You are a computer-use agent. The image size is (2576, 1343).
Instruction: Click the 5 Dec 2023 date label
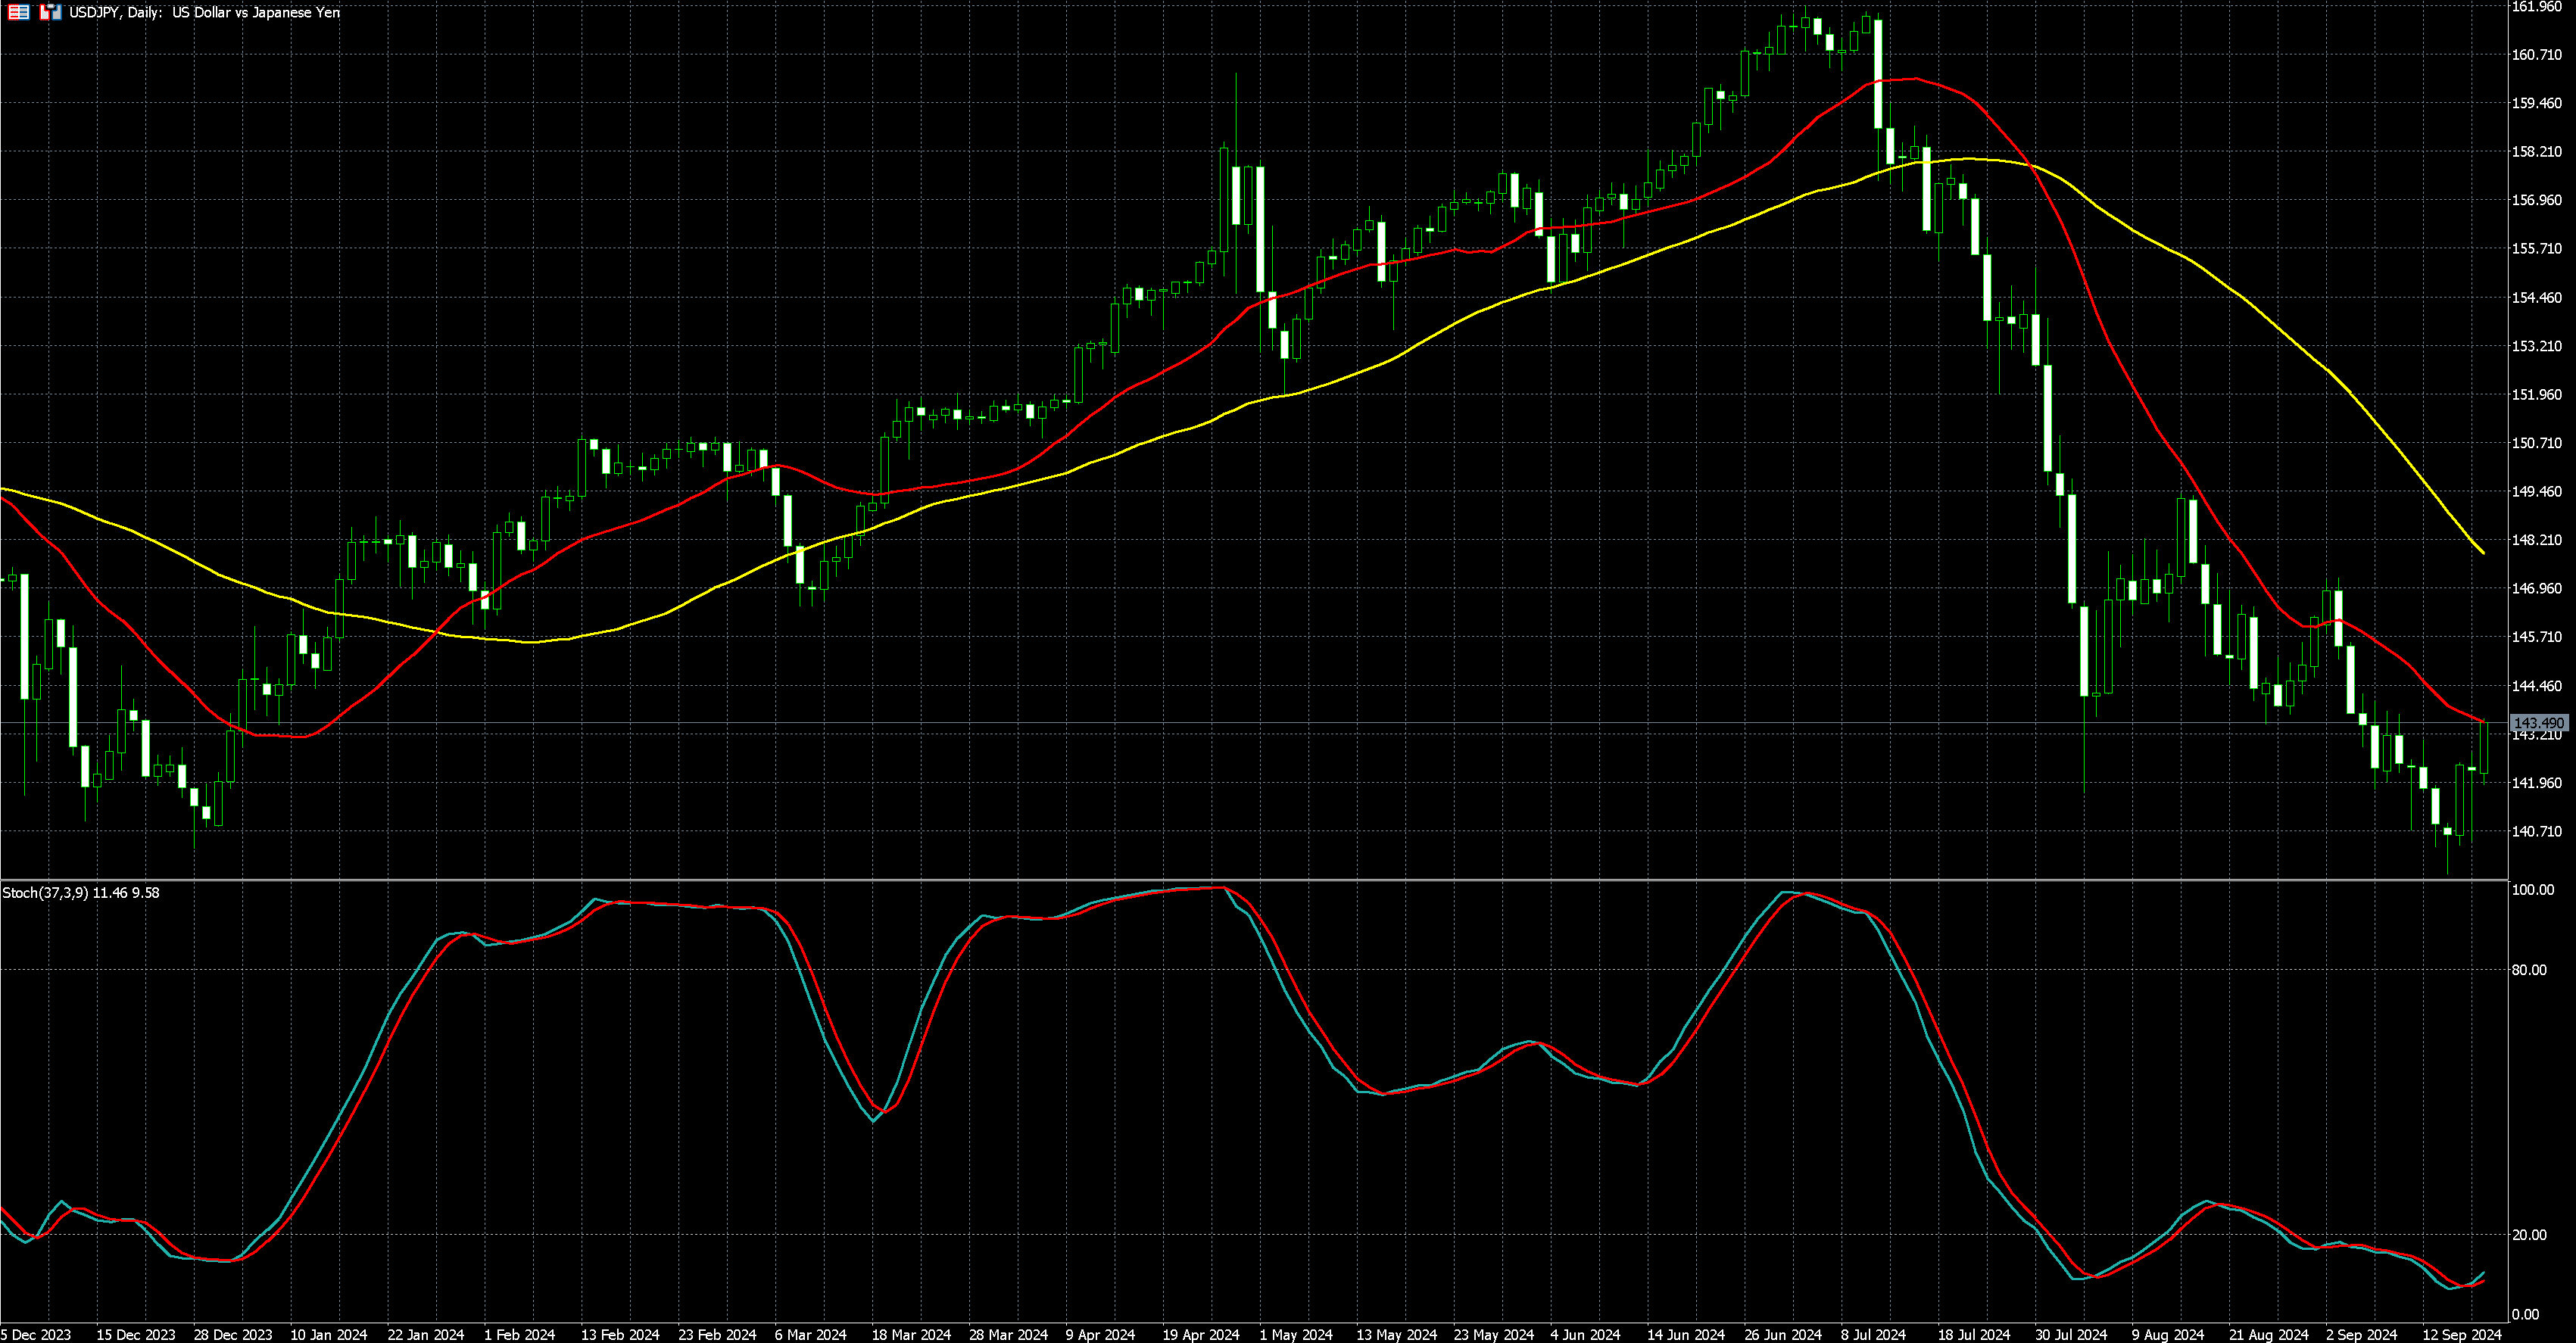(35, 1335)
